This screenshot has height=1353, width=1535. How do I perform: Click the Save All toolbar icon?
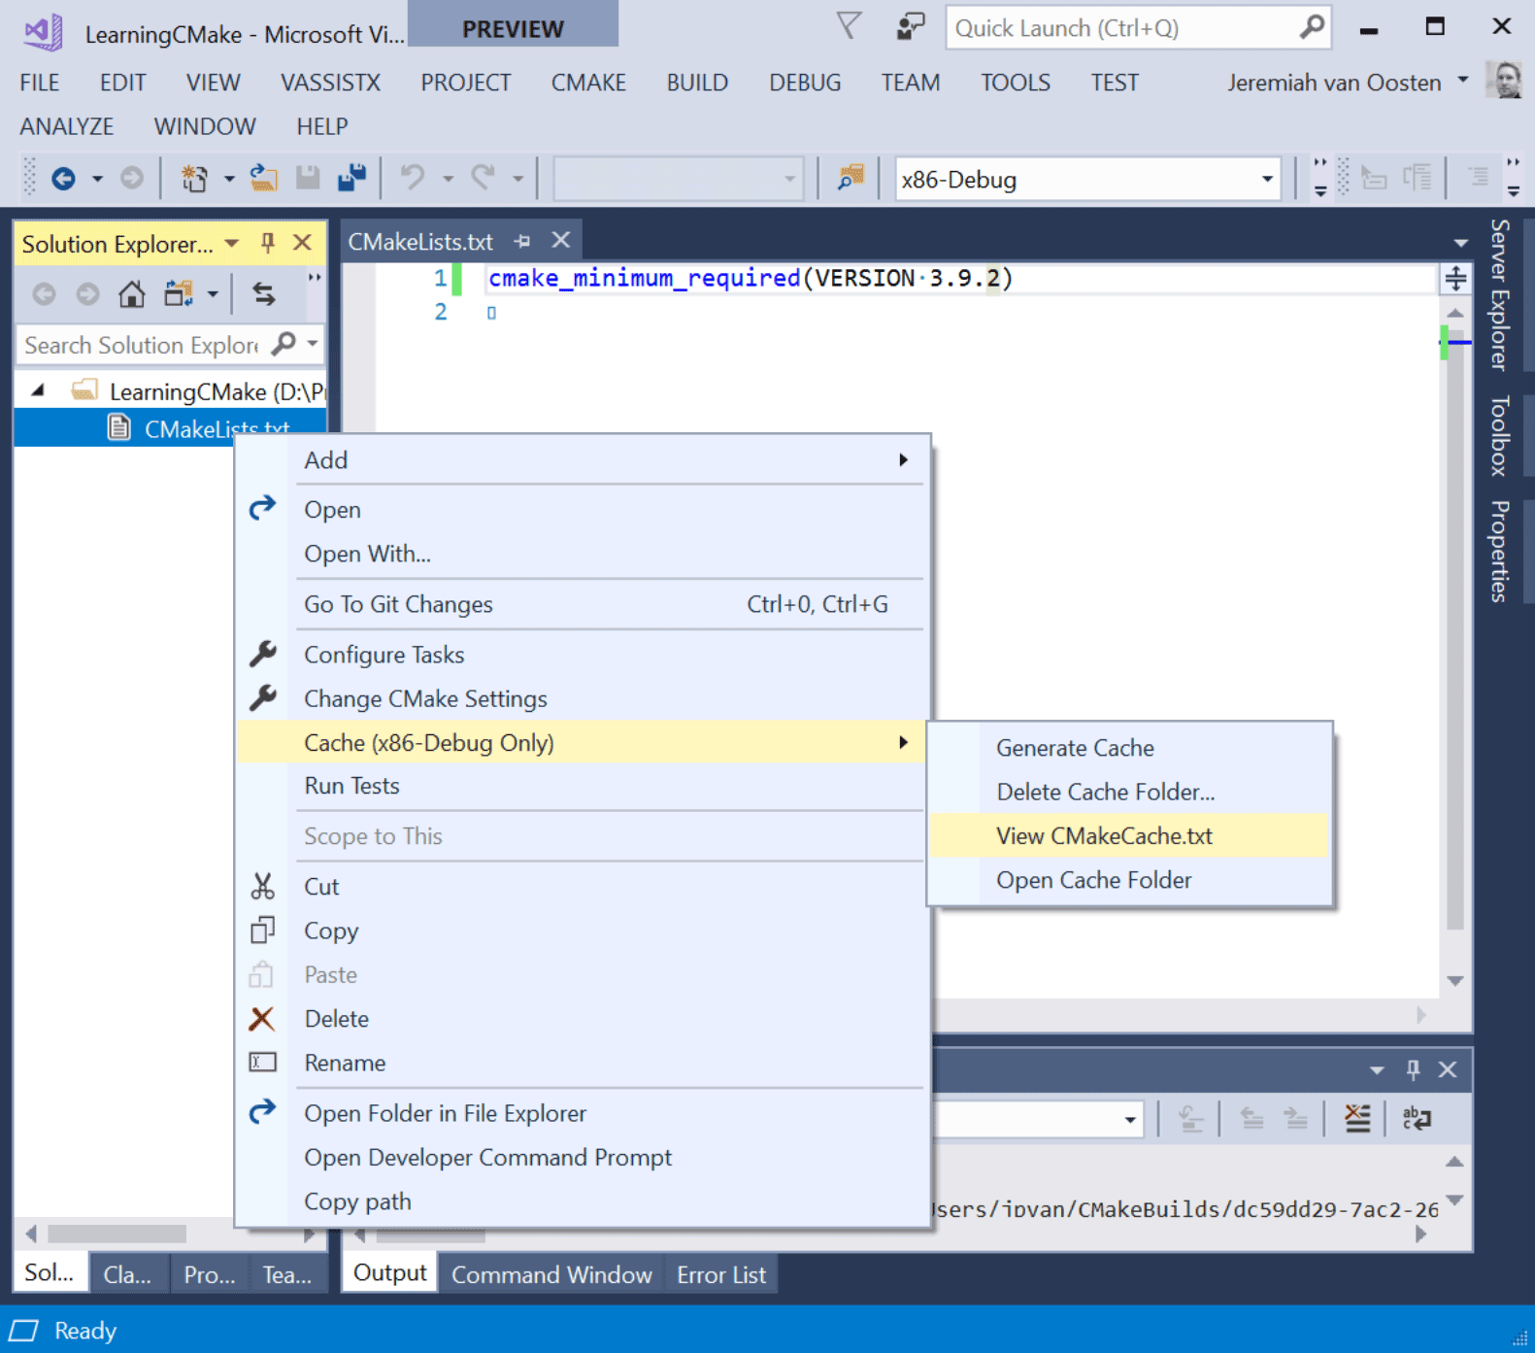[351, 178]
